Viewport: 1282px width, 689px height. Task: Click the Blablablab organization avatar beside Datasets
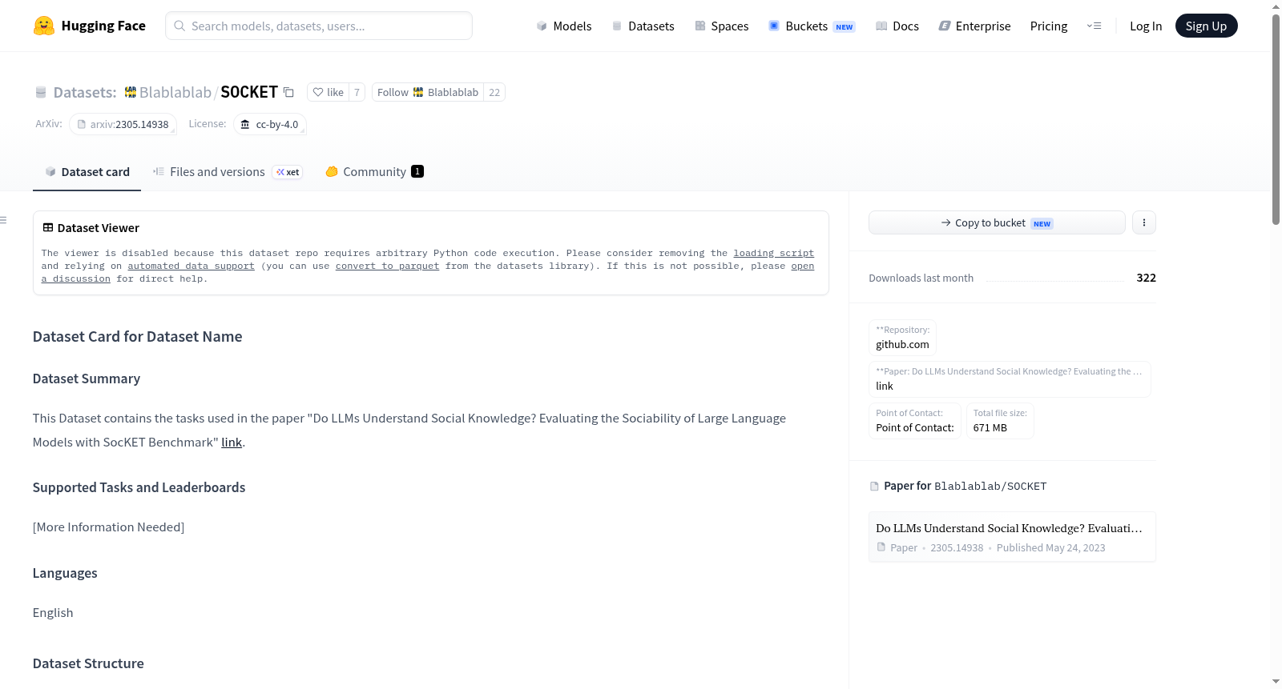pyautogui.click(x=131, y=93)
